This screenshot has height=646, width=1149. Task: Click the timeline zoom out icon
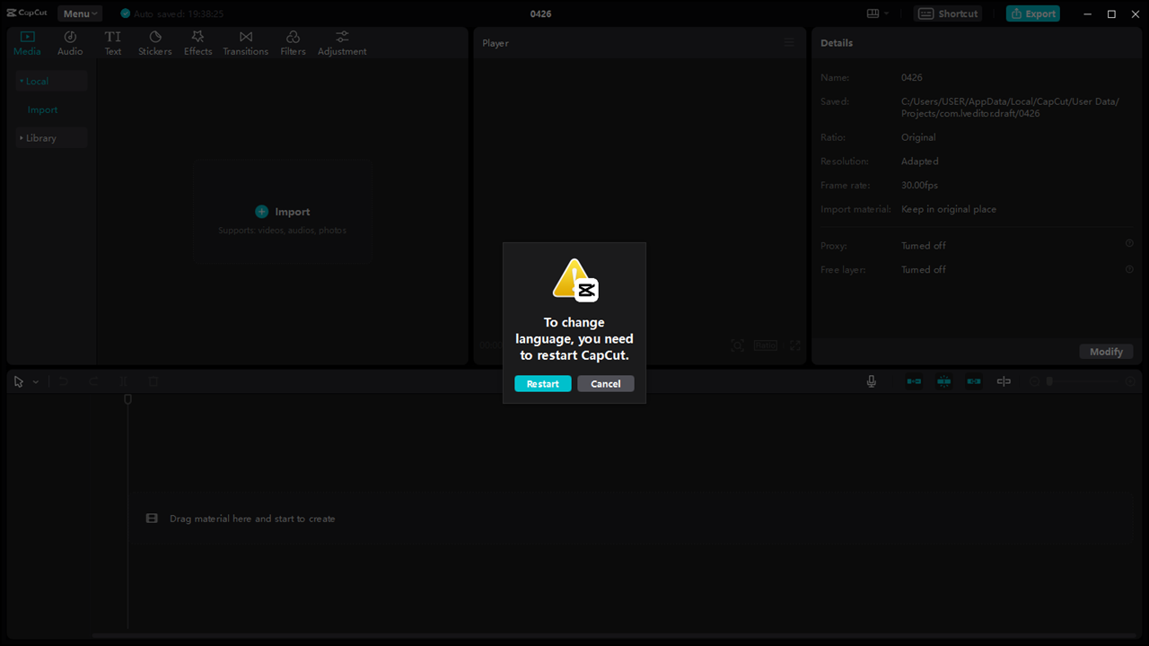1034,381
